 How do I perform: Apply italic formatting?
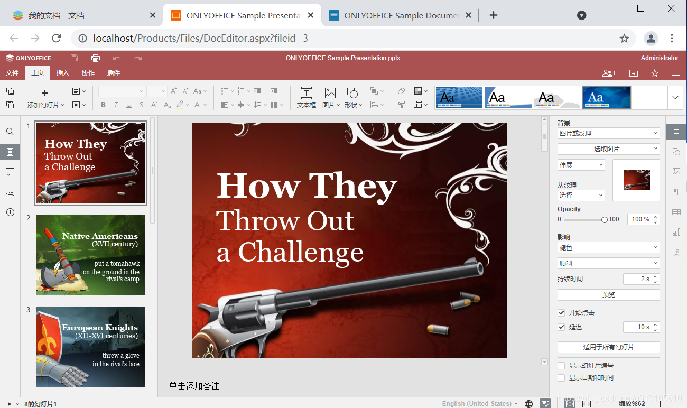click(116, 105)
